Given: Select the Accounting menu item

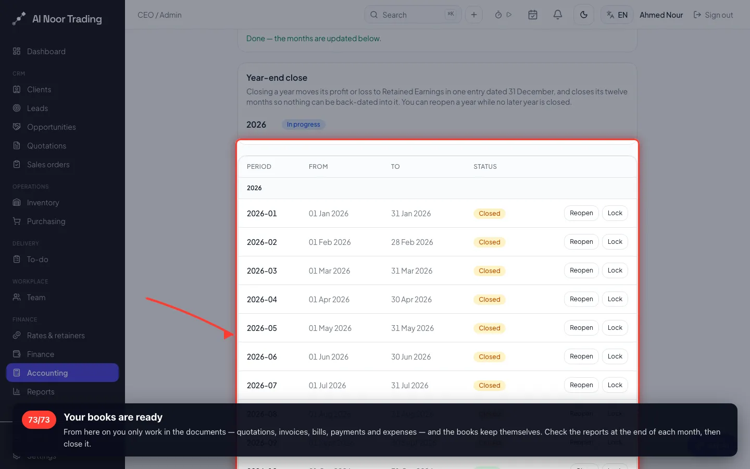Looking at the screenshot, I should [x=63, y=373].
